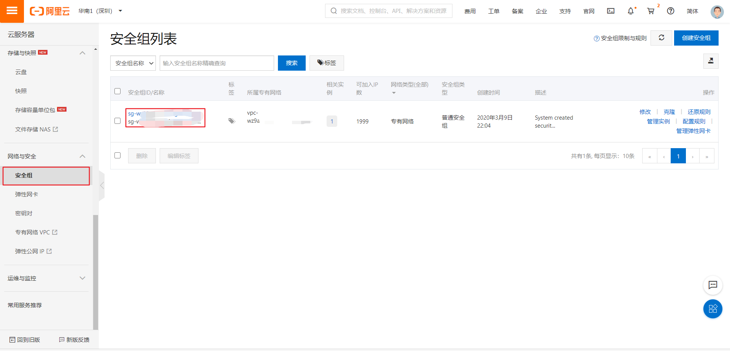Open the help question mark icon
The width and height of the screenshot is (730, 351).
pyautogui.click(x=671, y=11)
